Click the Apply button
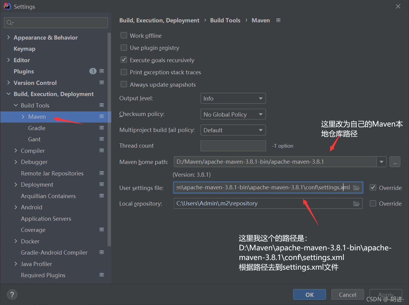The height and width of the screenshot is (305, 409). (x=386, y=294)
